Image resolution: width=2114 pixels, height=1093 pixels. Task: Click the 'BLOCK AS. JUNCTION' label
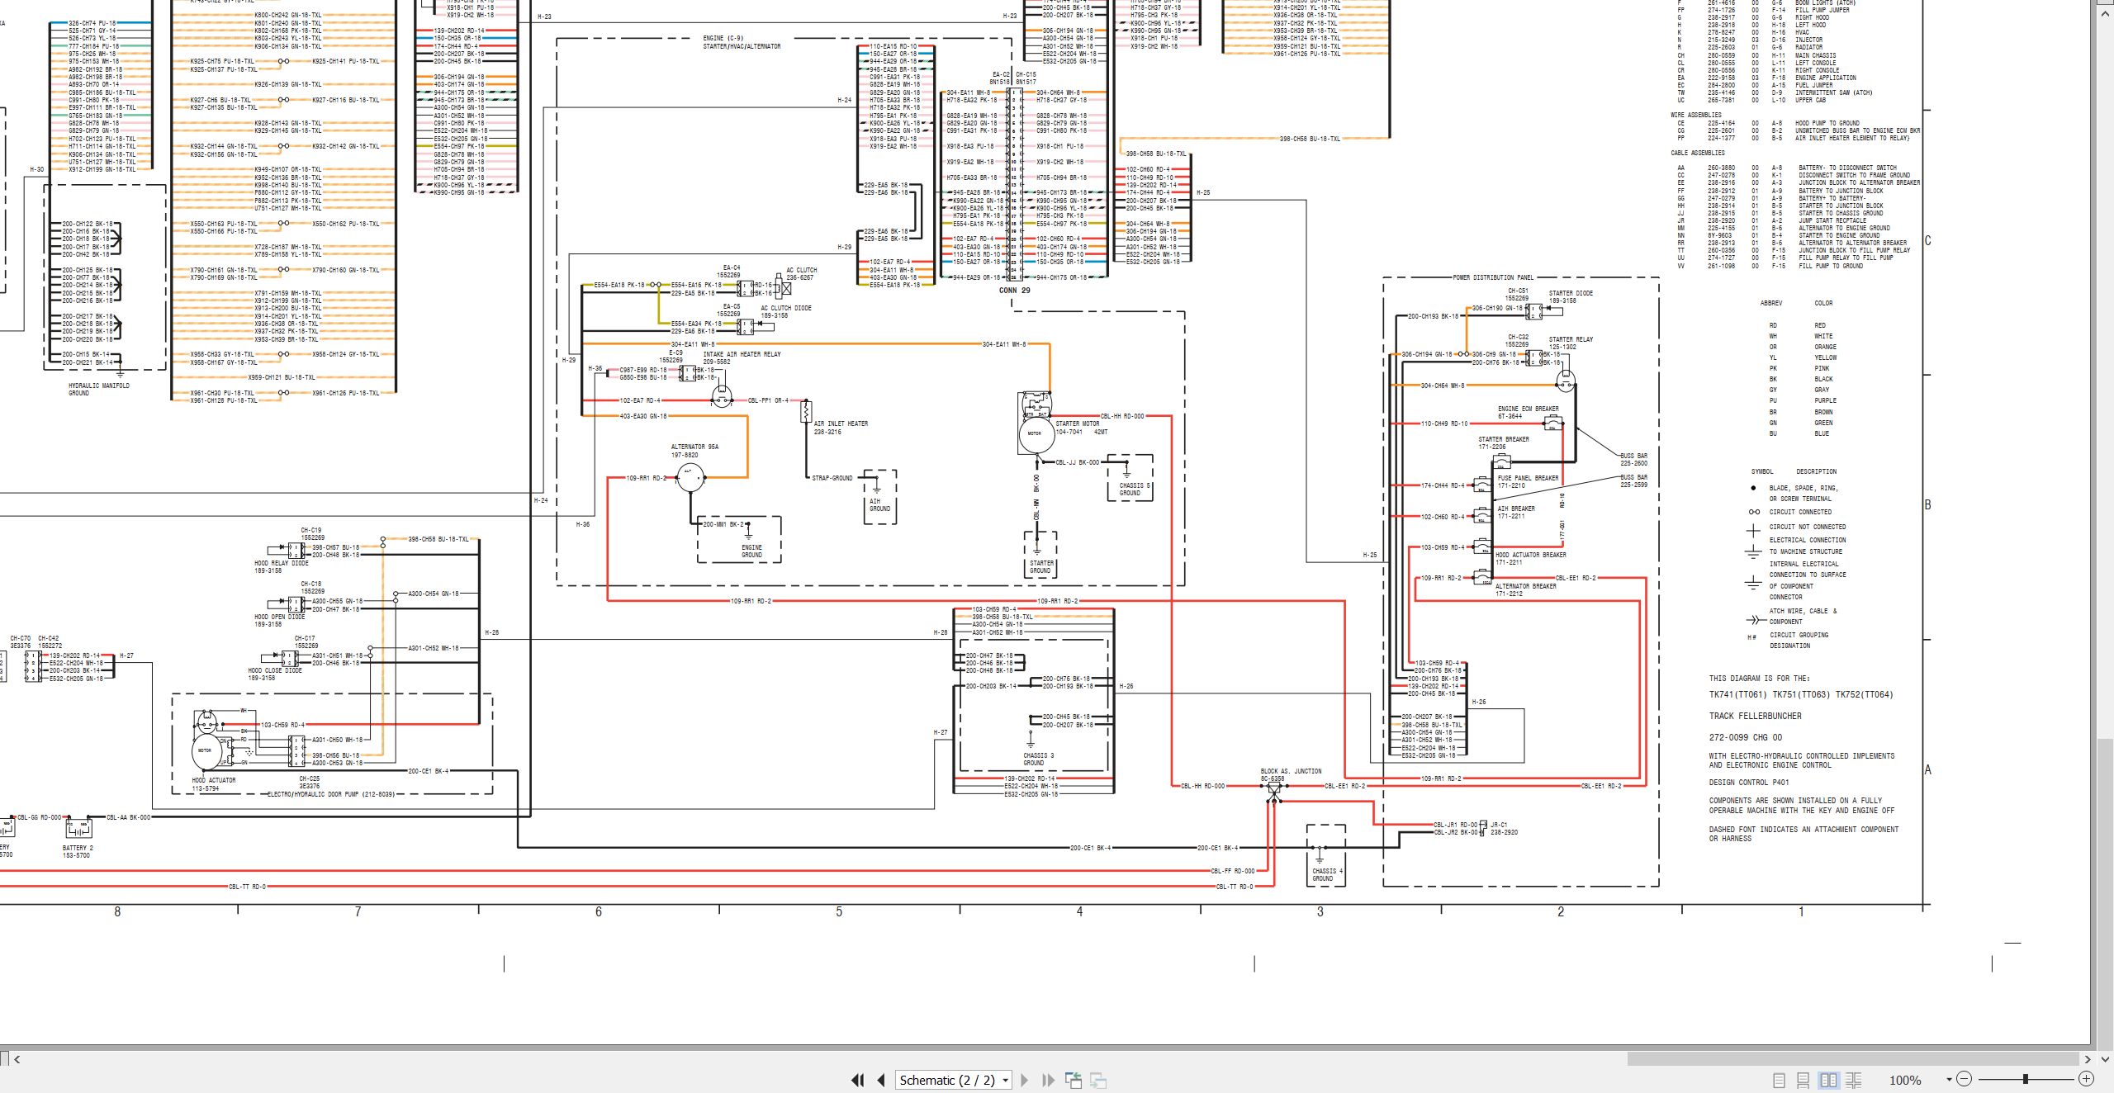1291,771
